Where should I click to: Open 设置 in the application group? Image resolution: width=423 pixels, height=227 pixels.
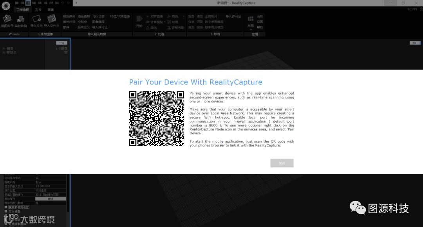[260, 22]
